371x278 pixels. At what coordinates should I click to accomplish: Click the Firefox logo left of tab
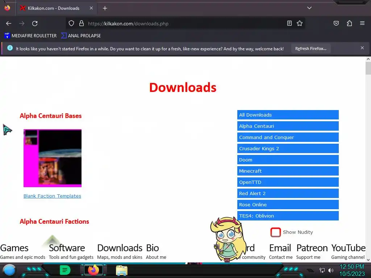coord(7,8)
